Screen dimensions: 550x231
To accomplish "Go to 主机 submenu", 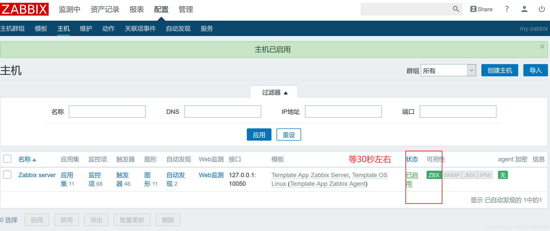I will click(64, 28).
